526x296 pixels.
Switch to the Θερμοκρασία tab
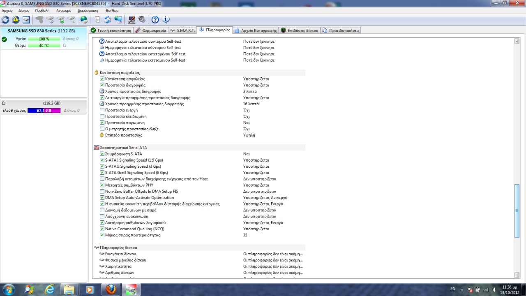(151, 30)
